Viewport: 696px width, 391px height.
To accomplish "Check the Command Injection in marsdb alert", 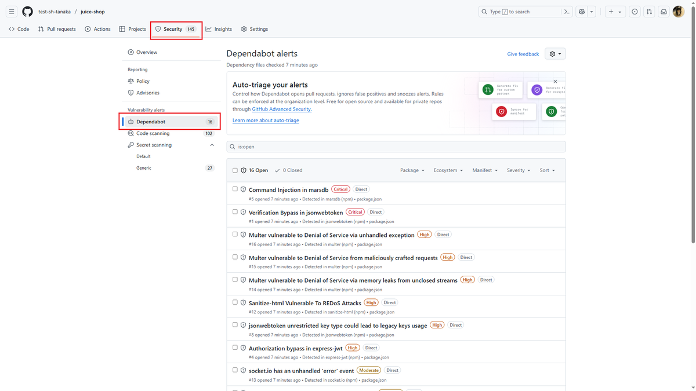I will (235, 189).
